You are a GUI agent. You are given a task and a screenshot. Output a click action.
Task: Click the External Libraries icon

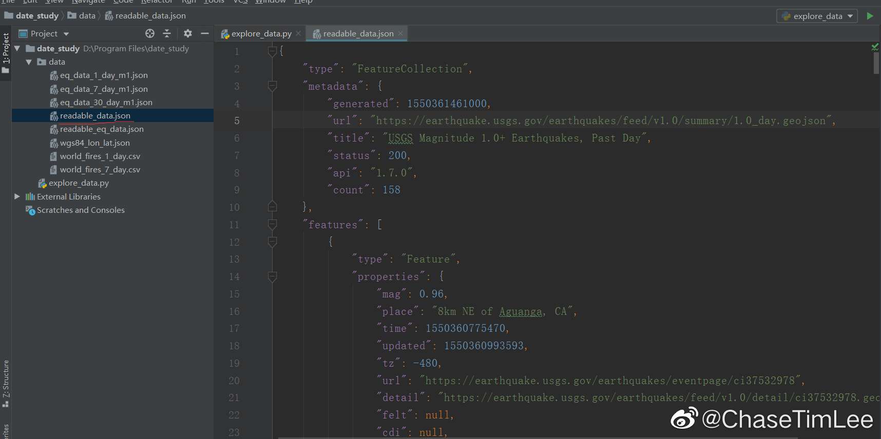(30, 196)
